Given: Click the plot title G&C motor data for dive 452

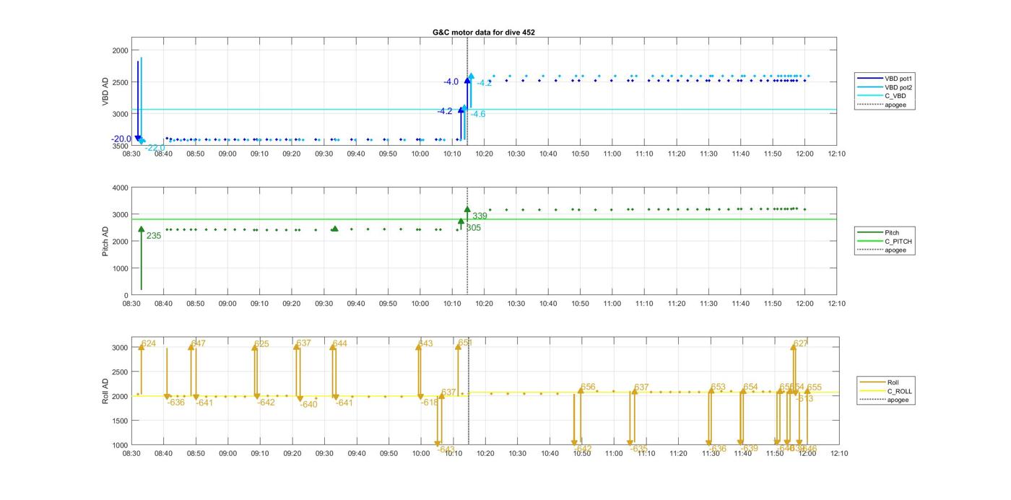Looking at the screenshot, I should pos(484,32).
